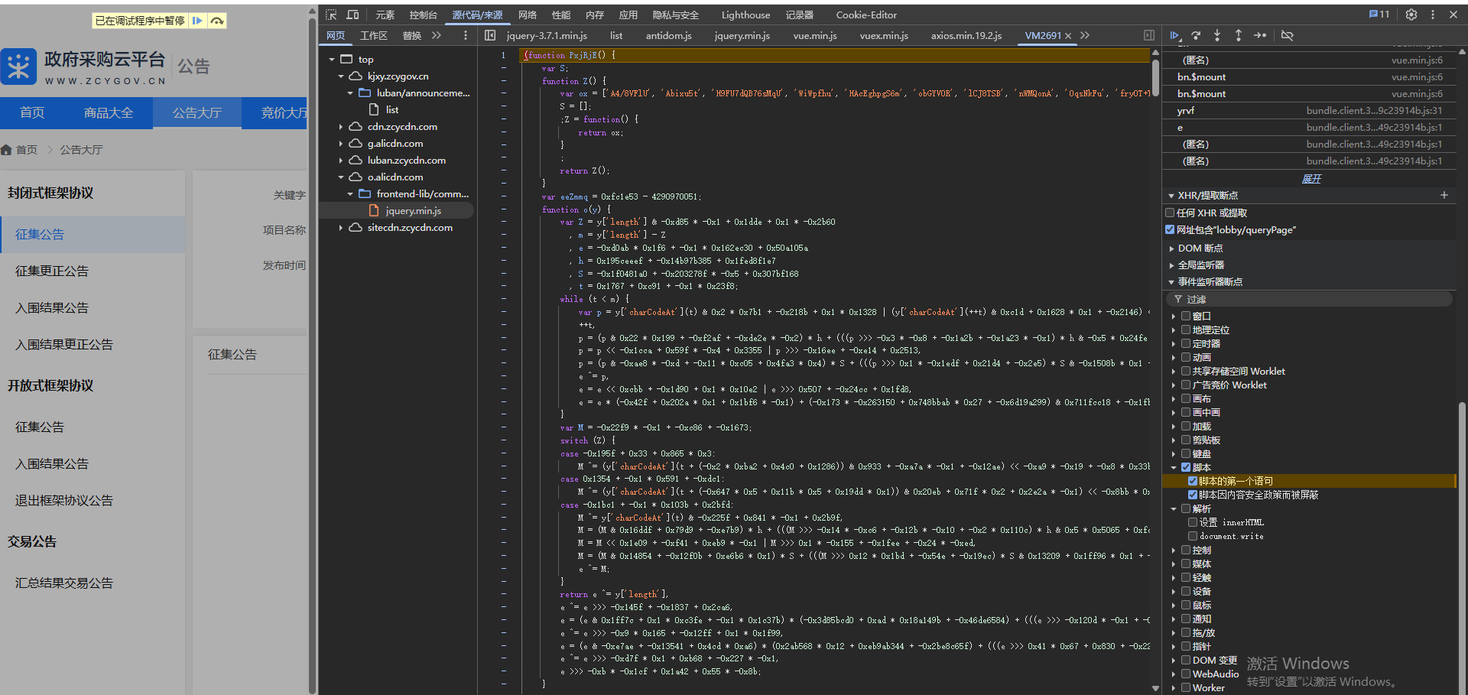The height and width of the screenshot is (695, 1468).
Task: Check the 地理定位 event checkbox
Action: tap(1186, 330)
